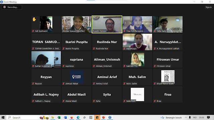This screenshot has width=214, height=120.
Task: Select the Muh. Salim participant tile
Action: coord(137,77)
